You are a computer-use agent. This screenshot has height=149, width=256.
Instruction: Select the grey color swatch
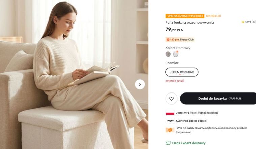tap(168, 54)
